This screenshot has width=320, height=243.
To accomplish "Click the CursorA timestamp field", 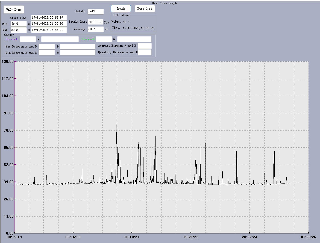I will (x=60, y=39).
